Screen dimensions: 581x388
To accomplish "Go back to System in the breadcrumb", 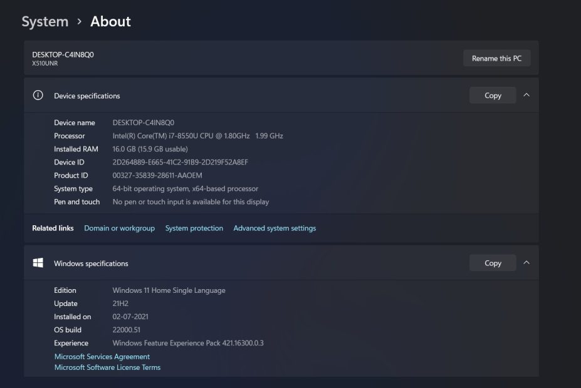I will pyautogui.click(x=45, y=21).
